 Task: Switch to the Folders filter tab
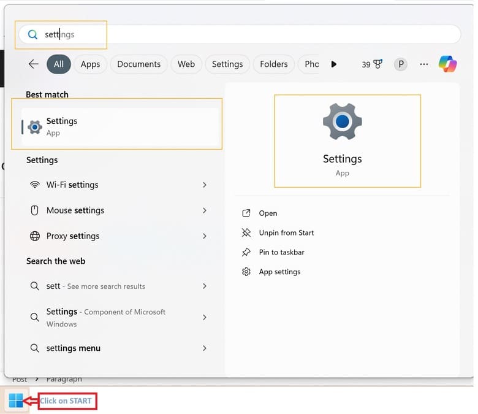(274, 64)
